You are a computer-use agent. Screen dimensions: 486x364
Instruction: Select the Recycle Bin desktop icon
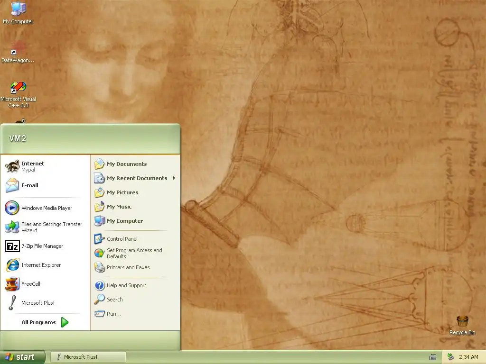tap(462, 321)
